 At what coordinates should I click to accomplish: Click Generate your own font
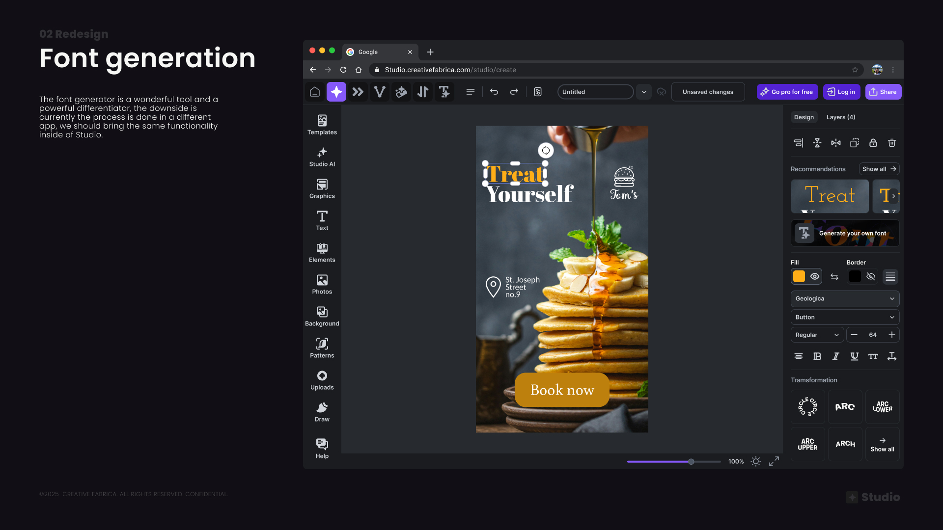click(x=844, y=233)
